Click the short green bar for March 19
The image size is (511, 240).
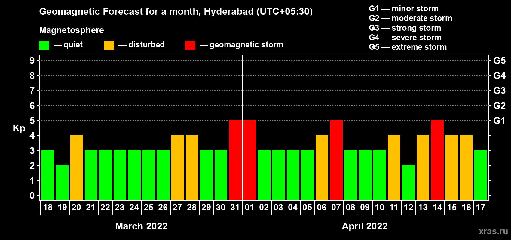pos(62,183)
